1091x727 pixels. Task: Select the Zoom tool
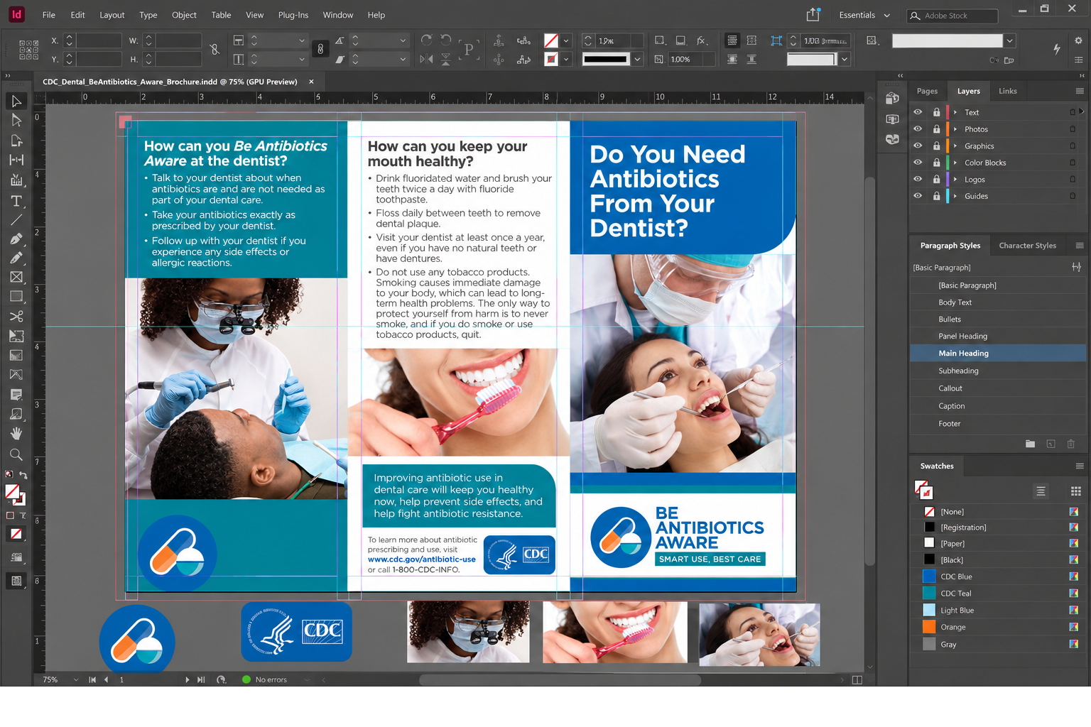[16, 454]
